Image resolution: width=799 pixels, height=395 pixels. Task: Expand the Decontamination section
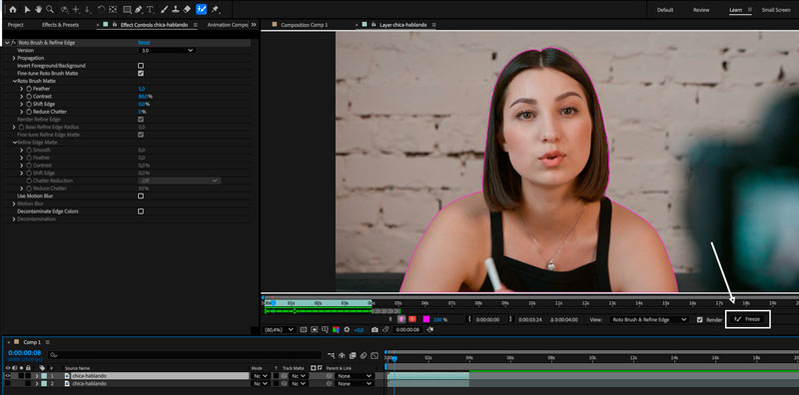click(14, 218)
